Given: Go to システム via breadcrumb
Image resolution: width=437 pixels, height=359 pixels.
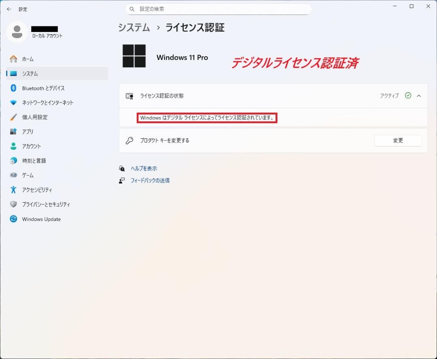Looking at the screenshot, I should pyautogui.click(x=134, y=28).
